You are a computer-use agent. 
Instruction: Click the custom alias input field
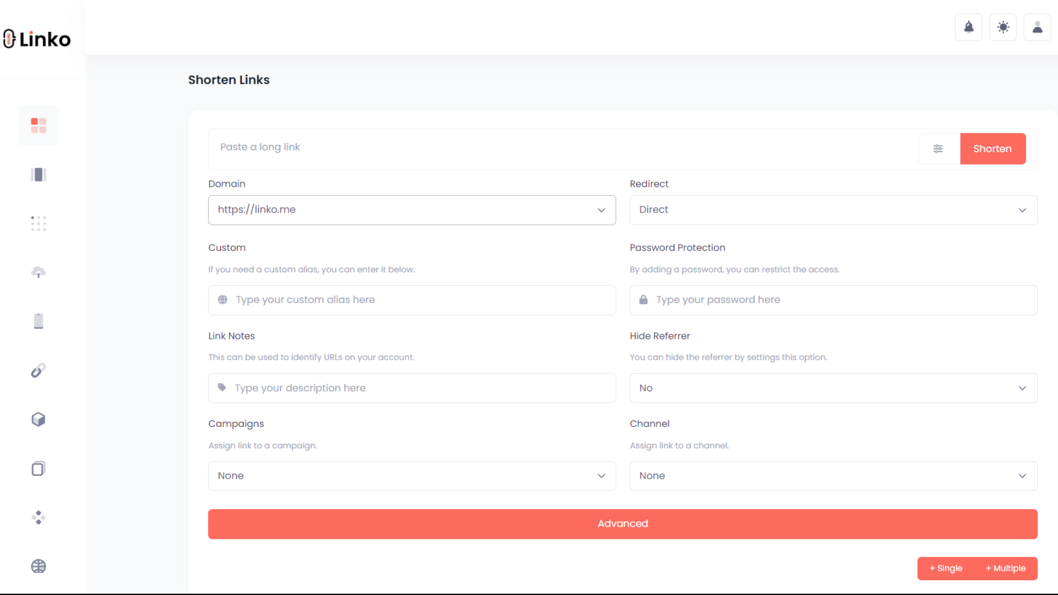(412, 299)
